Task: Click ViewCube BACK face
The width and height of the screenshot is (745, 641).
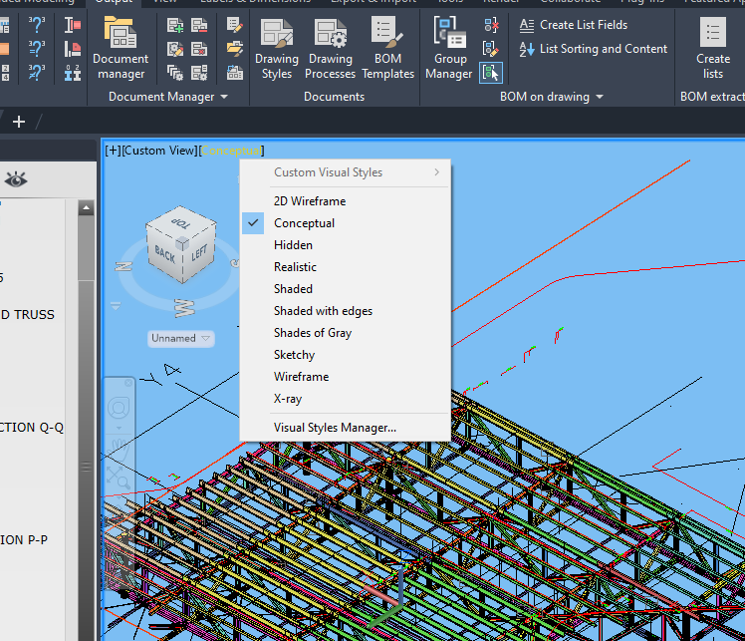Action: point(164,254)
